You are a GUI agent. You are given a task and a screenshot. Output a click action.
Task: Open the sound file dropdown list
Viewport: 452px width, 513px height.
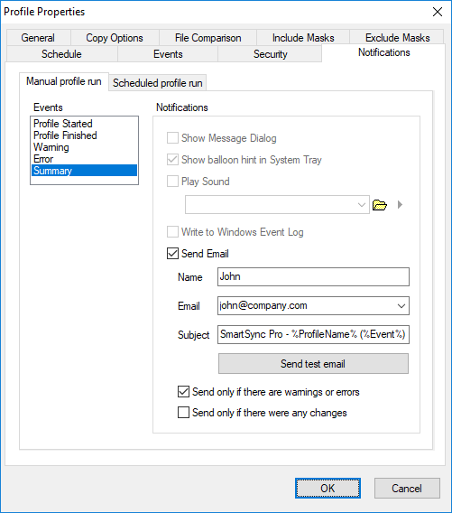(x=362, y=205)
